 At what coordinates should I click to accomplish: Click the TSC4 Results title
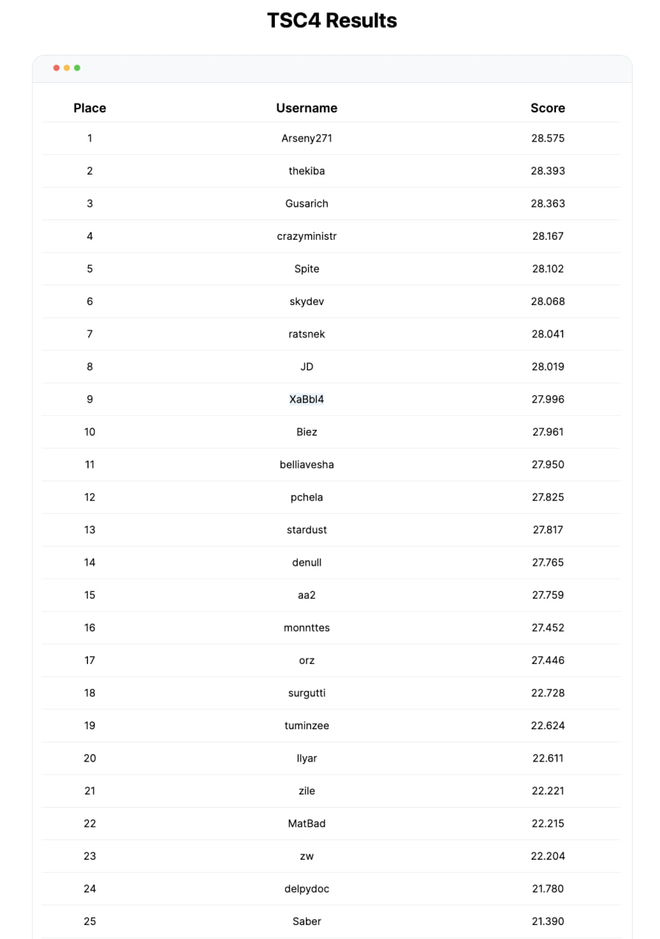pos(331,20)
